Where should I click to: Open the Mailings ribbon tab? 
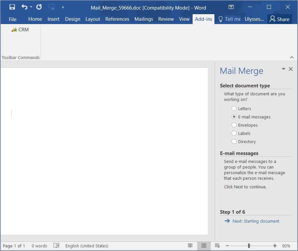click(143, 19)
